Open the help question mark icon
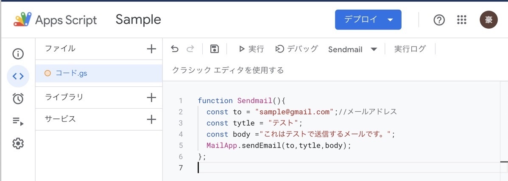The width and height of the screenshot is (508, 181). click(439, 20)
